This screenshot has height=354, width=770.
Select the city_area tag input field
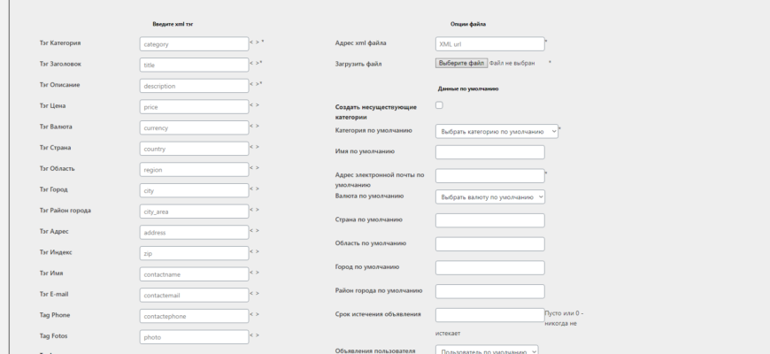(x=194, y=212)
